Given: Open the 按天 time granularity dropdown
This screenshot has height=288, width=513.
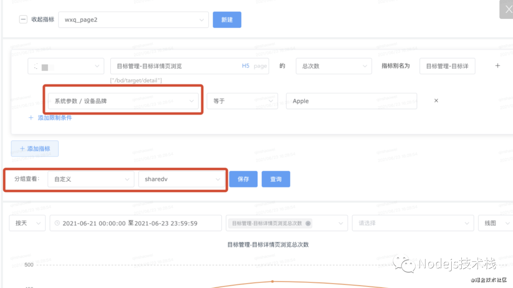Looking at the screenshot, I should coord(27,223).
